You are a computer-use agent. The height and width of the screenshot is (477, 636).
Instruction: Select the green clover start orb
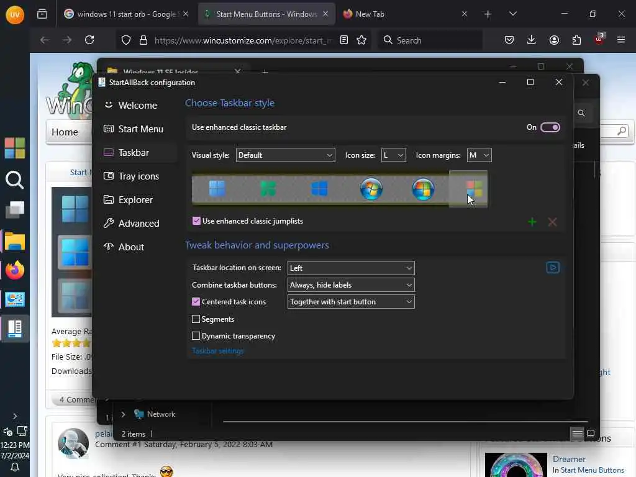(x=268, y=189)
